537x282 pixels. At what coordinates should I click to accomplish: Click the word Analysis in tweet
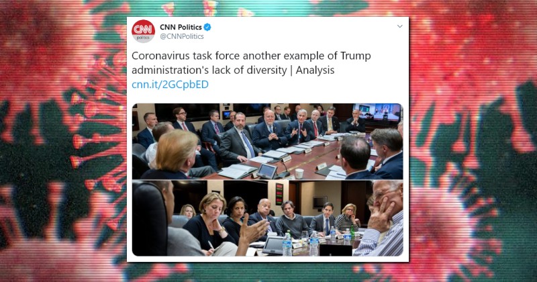coord(315,70)
